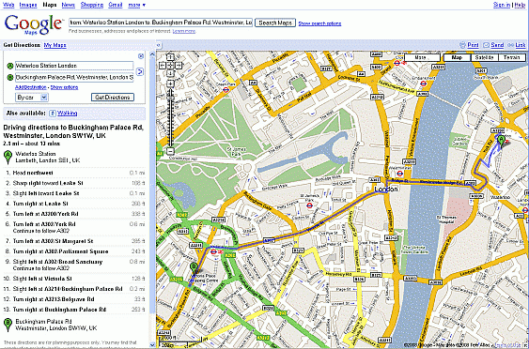Click step 1 Head northwest
Screen dimensions: 529x349
(74, 174)
